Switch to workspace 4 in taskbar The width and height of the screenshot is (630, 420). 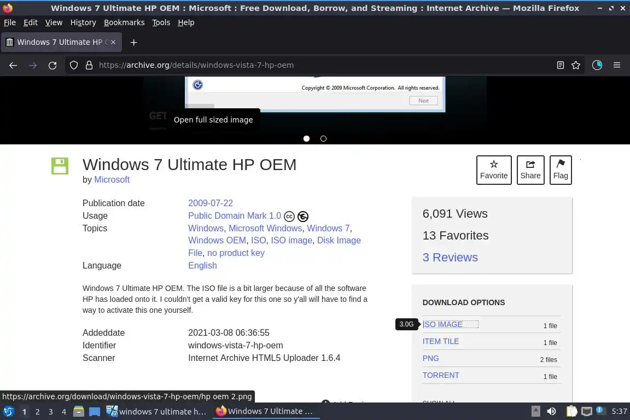pyautogui.click(x=64, y=412)
